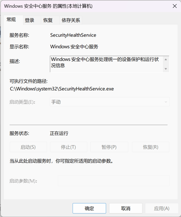Click the 停止(T) button
Viewport: 181px width, 217px height.
pyautogui.click(x=69, y=147)
